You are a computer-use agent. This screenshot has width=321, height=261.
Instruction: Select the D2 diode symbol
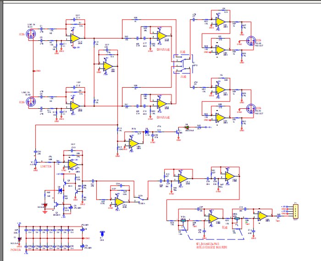(147, 132)
